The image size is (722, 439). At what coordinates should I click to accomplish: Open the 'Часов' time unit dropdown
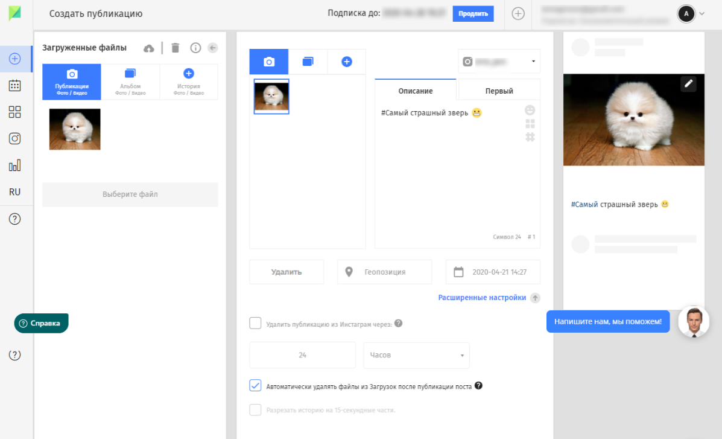(416, 355)
